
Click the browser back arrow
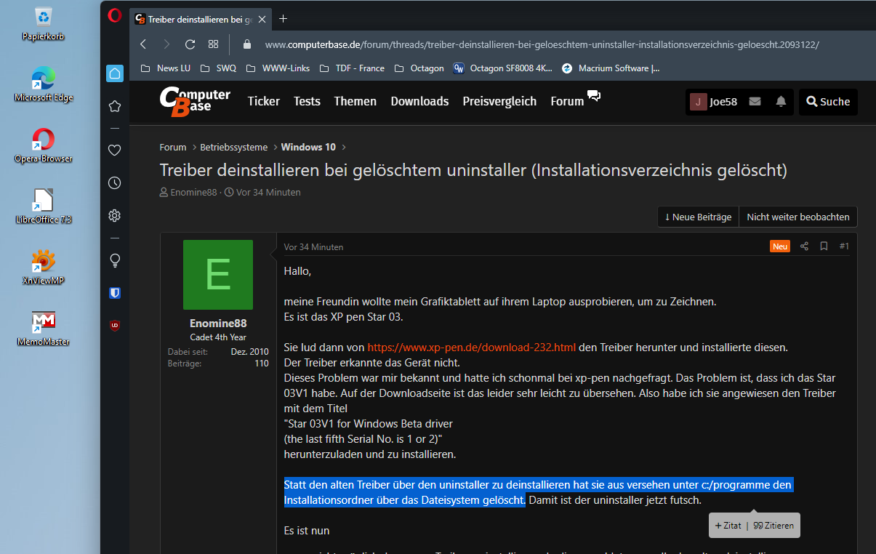click(x=143, y=44)
